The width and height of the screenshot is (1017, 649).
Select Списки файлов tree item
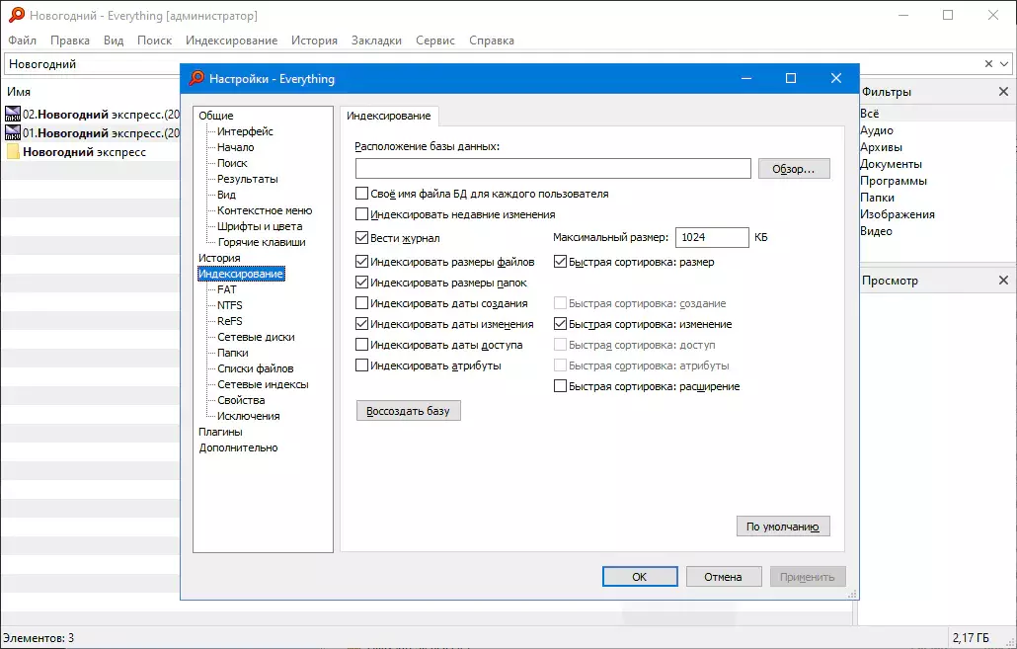(x=255, y=368)
